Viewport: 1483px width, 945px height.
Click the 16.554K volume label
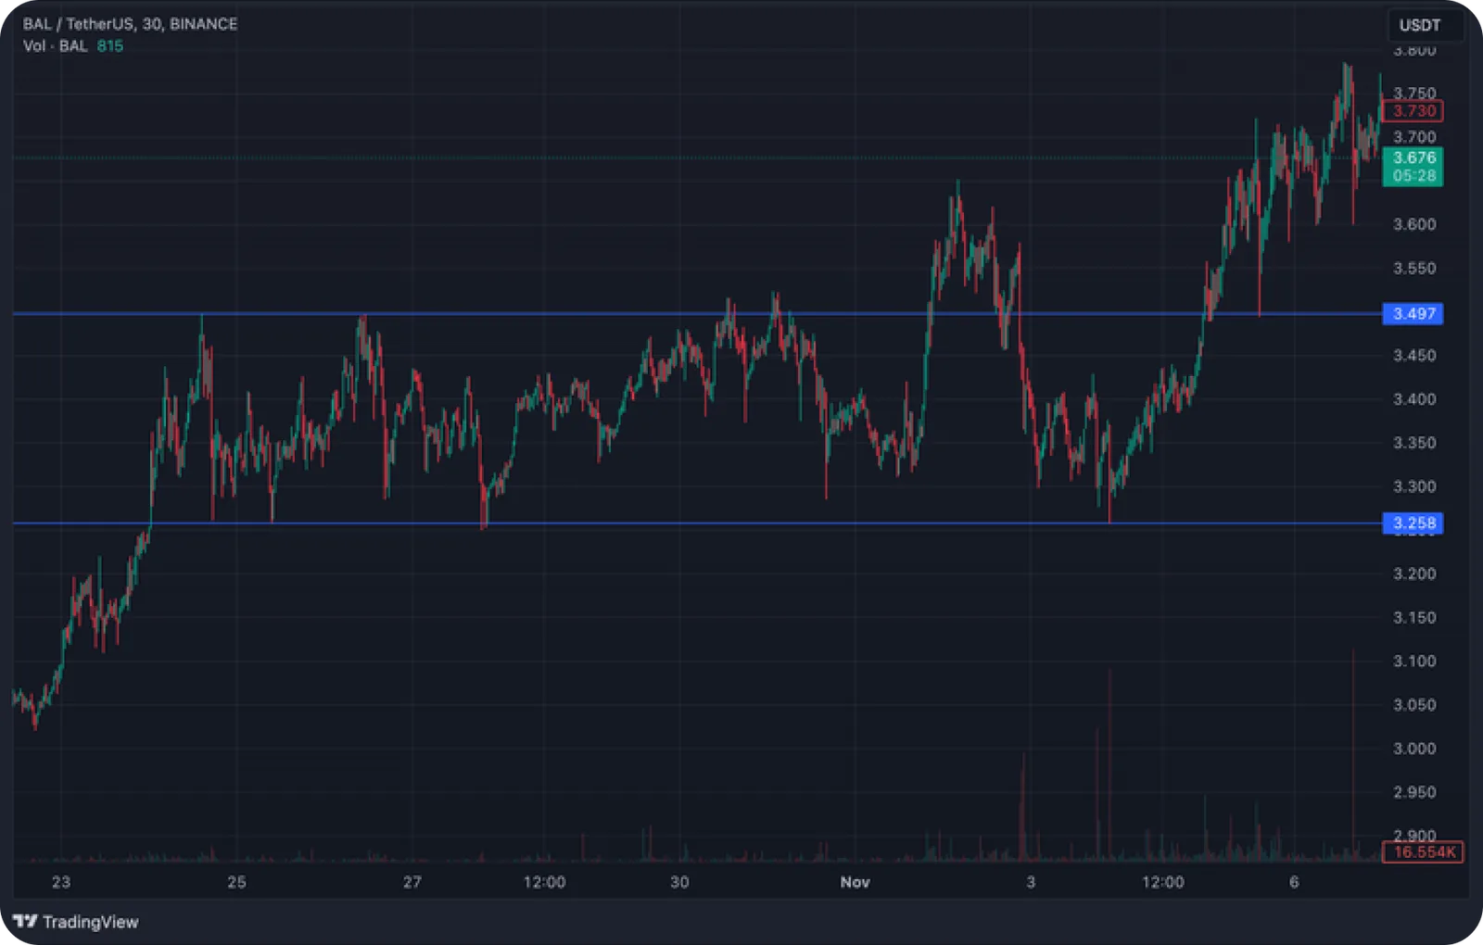click(x=1423, y=852)
